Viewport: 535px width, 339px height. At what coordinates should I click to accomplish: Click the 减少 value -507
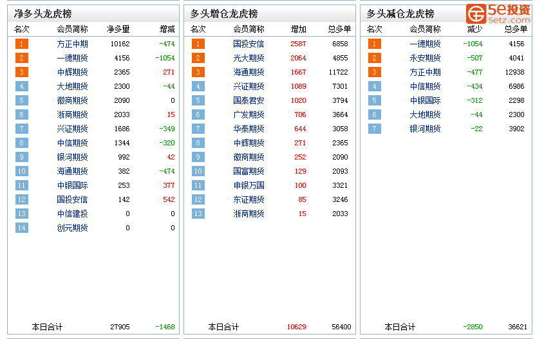coord(474,58)
